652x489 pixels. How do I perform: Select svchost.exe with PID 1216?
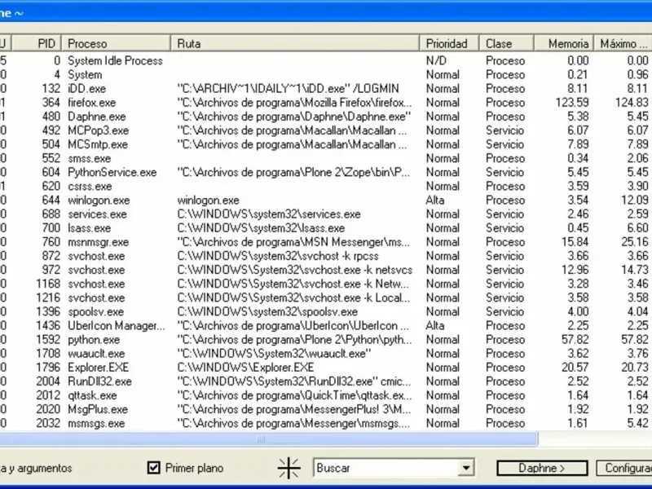(x=96, y=297)
